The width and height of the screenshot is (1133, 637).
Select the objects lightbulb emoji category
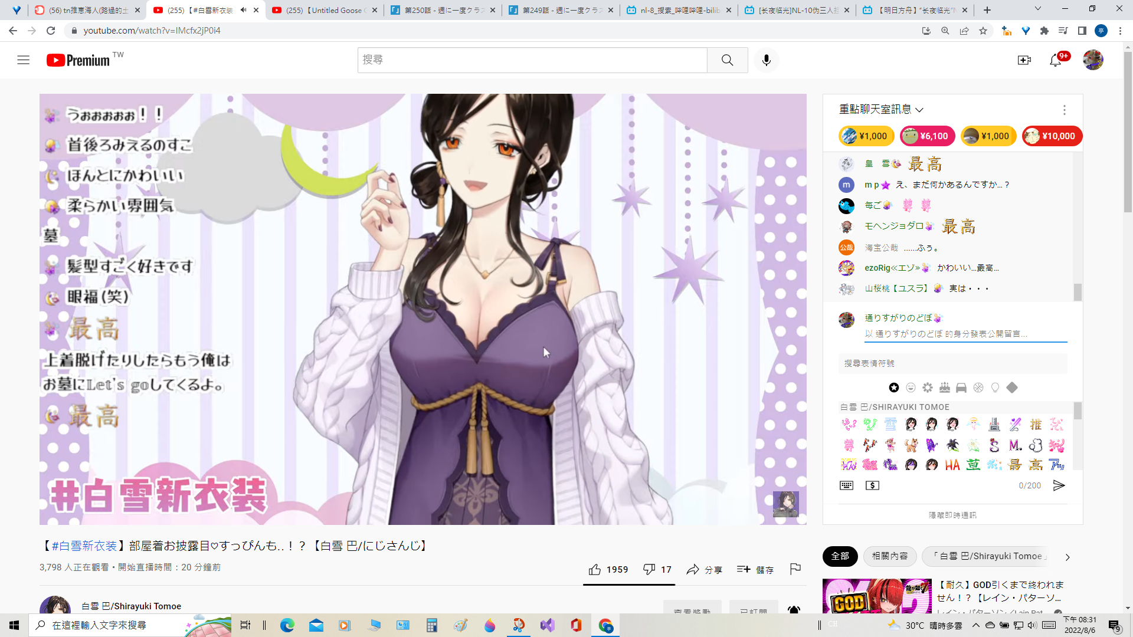[x=995, y=388]
